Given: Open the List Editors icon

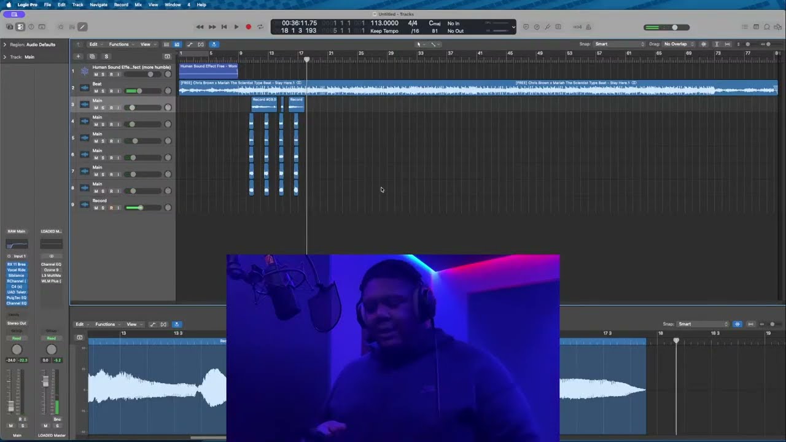Looking at the screenshot, I should click(x=745, y=27).
